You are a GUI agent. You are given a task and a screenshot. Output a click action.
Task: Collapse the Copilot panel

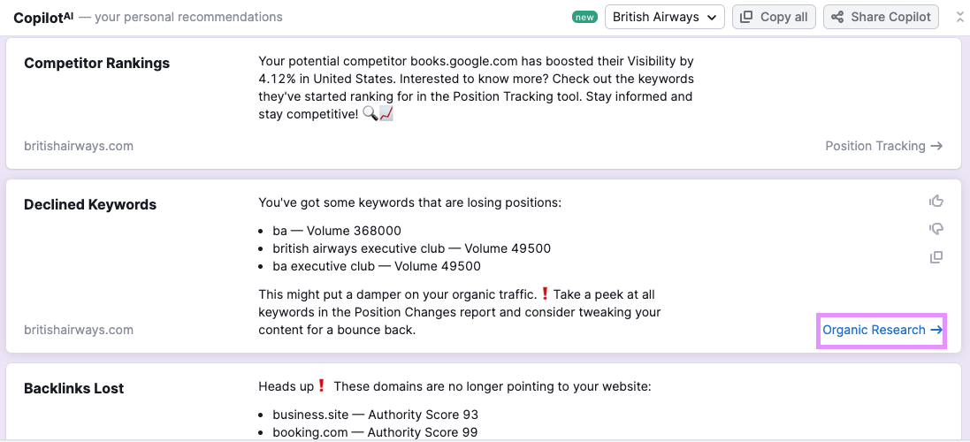(960, 17)
